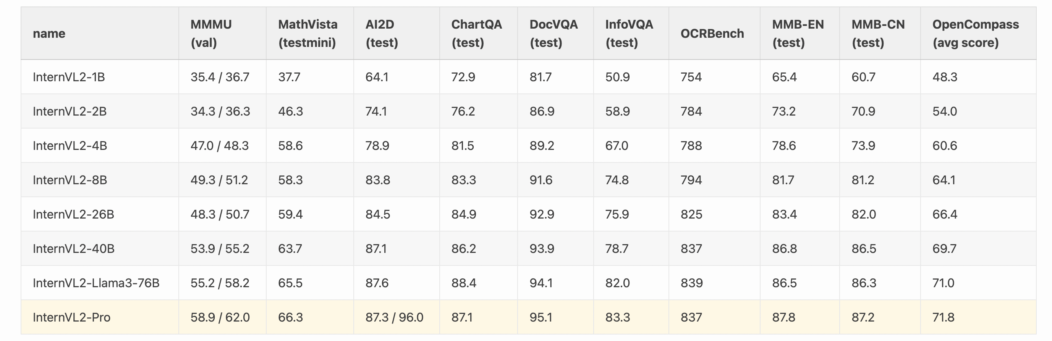
Task: Select InternVL2-4B's OCRBench value 788
Action: (691, 146)
